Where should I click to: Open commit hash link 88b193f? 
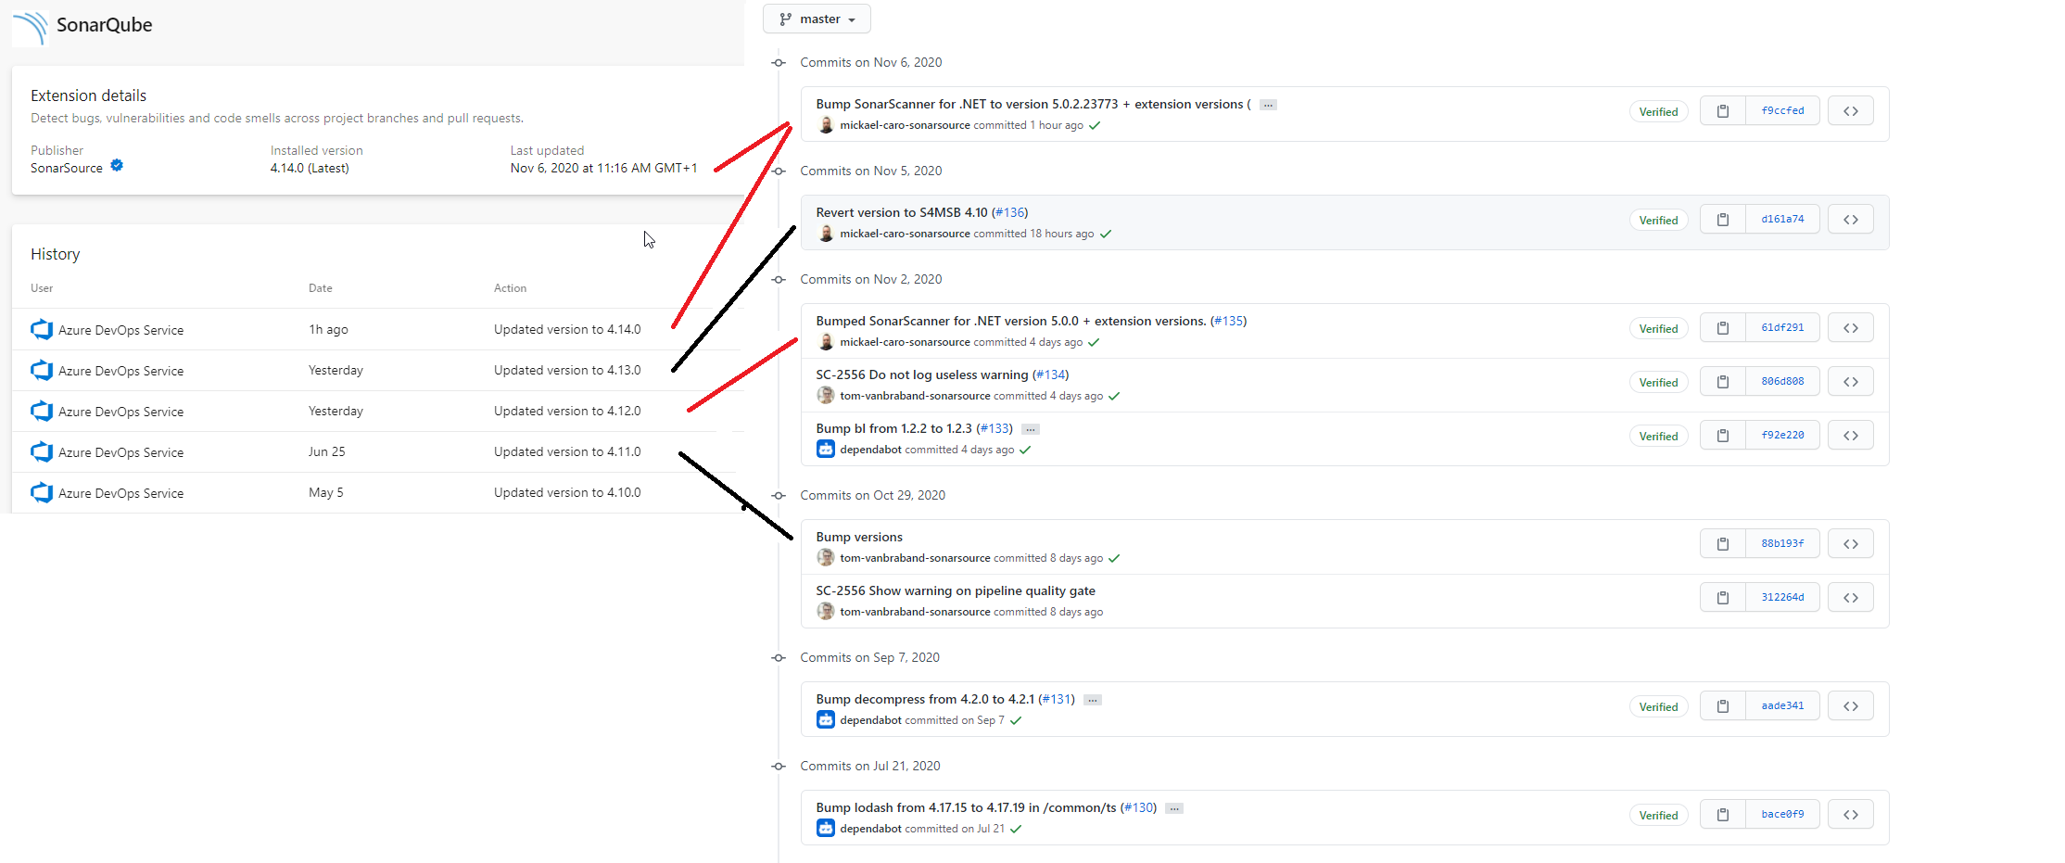point(1782,544)
